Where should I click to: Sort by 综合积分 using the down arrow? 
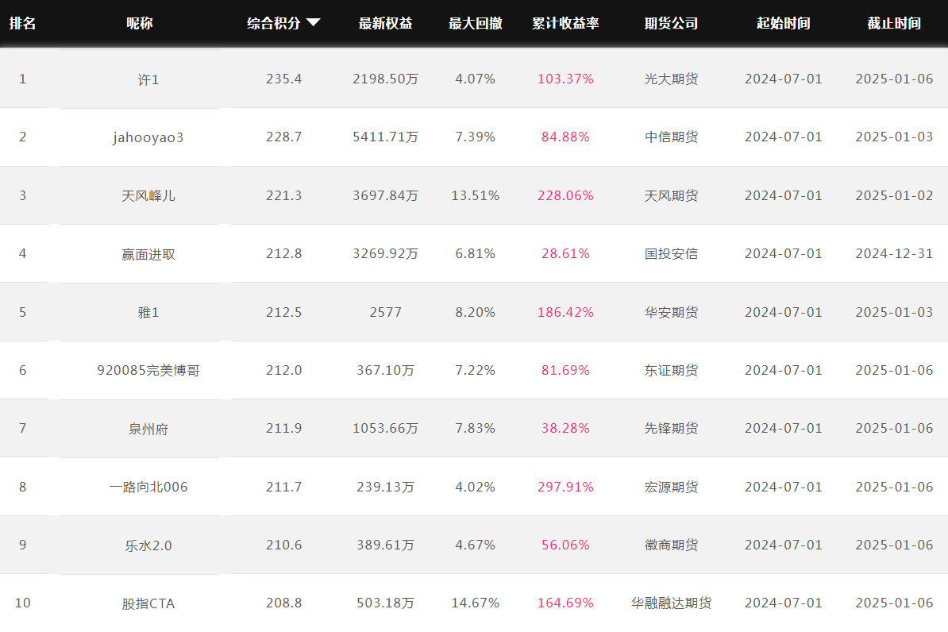coord(313,23)
